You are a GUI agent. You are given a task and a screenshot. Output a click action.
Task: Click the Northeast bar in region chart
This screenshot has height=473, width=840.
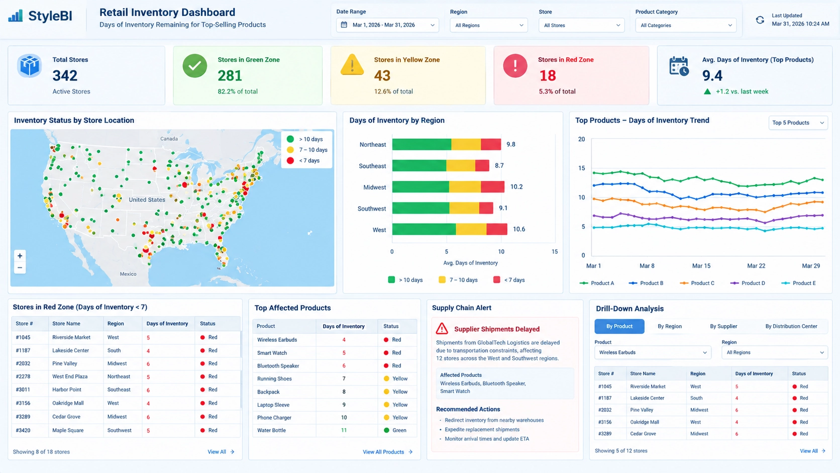click(x=447, y=144)
